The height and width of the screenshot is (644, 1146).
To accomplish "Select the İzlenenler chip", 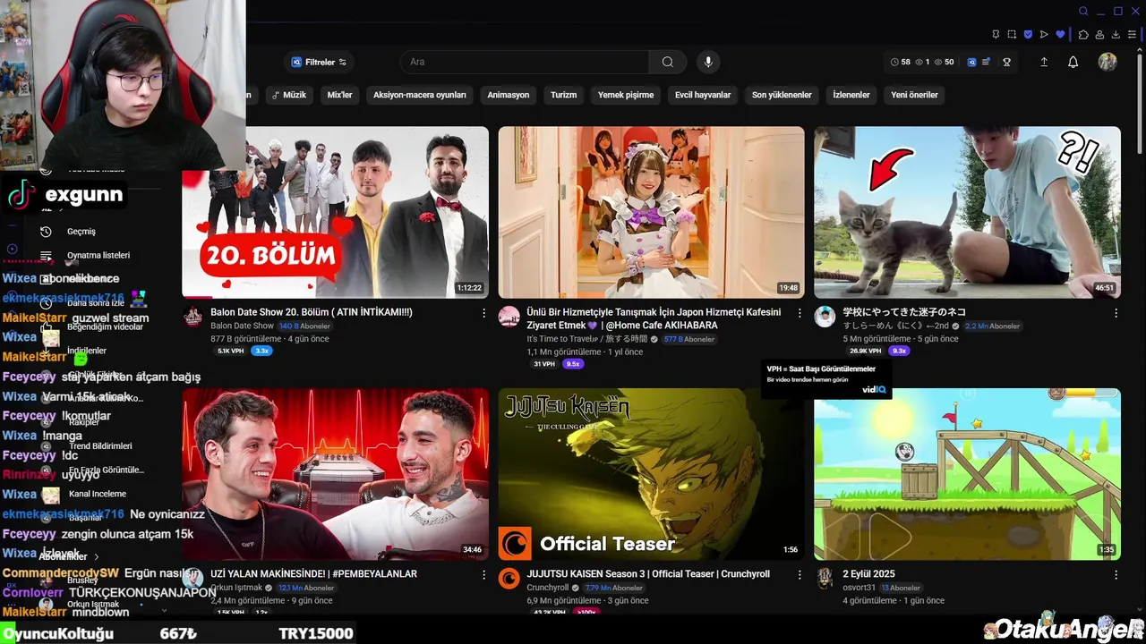I will (x=851, y=95).
